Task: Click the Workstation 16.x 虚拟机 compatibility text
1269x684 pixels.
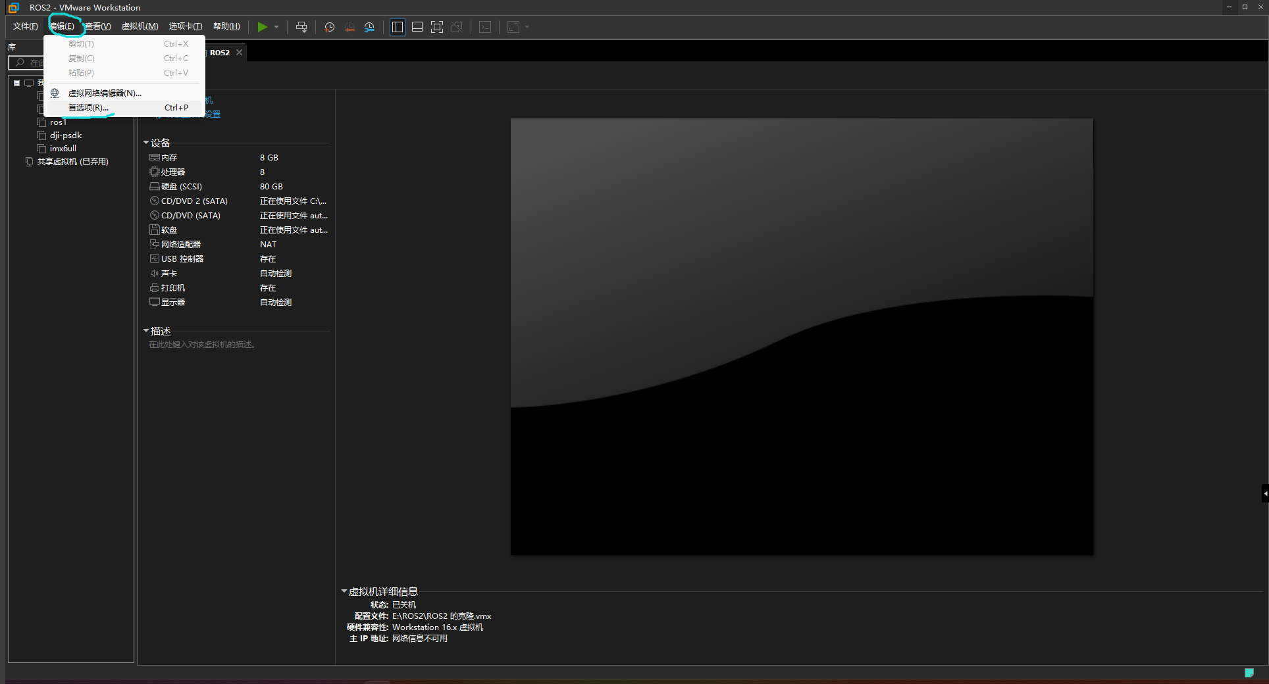Action: [x=438, y=627]
